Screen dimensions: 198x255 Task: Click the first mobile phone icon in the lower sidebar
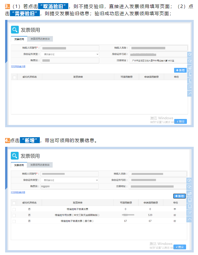click(x=190, y=200)
